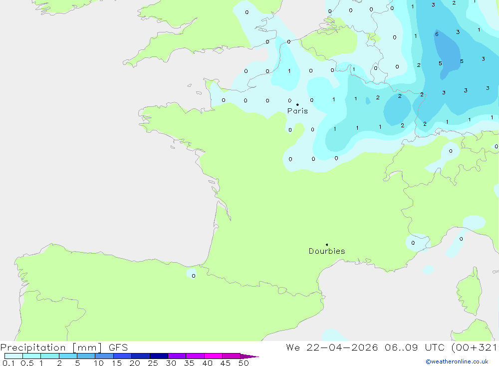Click the '(00+321' forecast offset text
The height and width of the screenshot is (366, 499).
pyautogui.click(x=474, y=348)
